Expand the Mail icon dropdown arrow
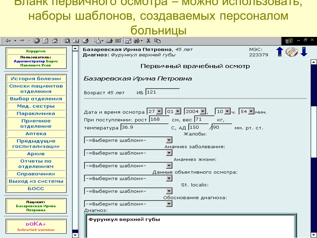The width and height of the screenshot is (317, 238). click(x=102, y=41)
